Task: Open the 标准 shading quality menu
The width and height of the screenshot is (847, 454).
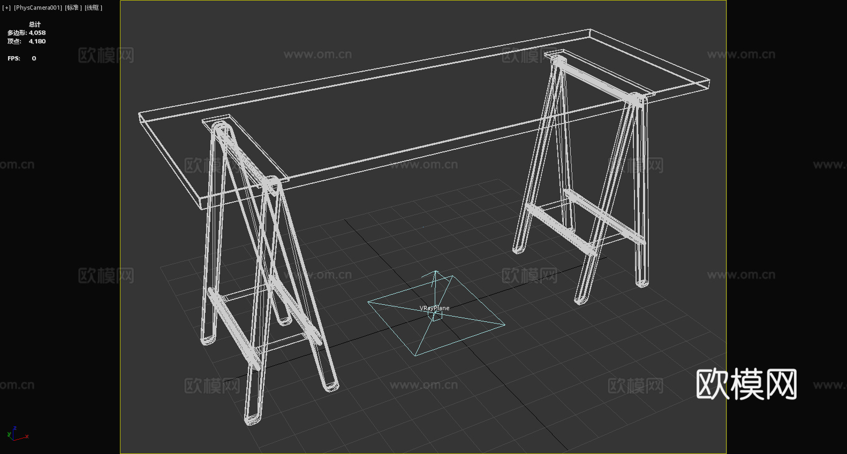Action: pos(73,7)
